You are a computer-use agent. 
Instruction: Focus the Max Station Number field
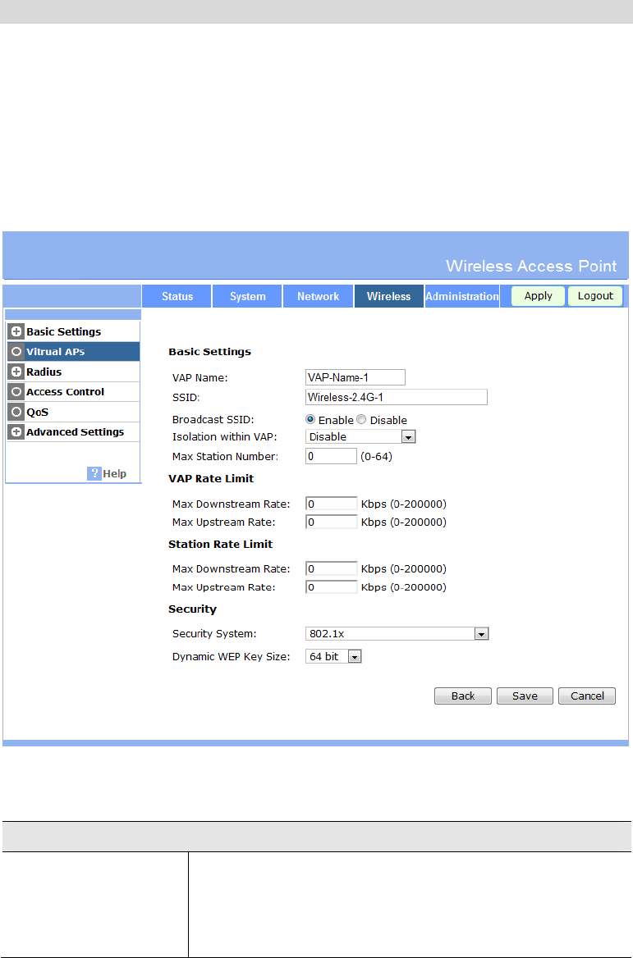pyautogui.click(x=331, y=456)
